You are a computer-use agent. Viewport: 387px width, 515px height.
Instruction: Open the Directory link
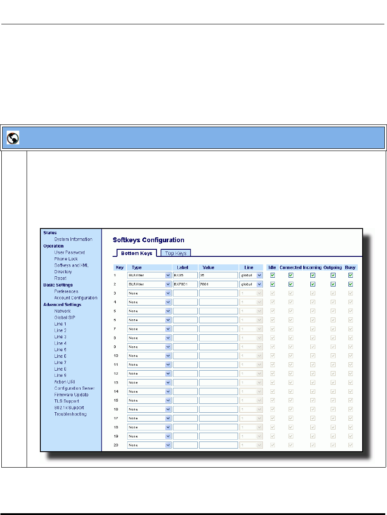tap(63, 271)
